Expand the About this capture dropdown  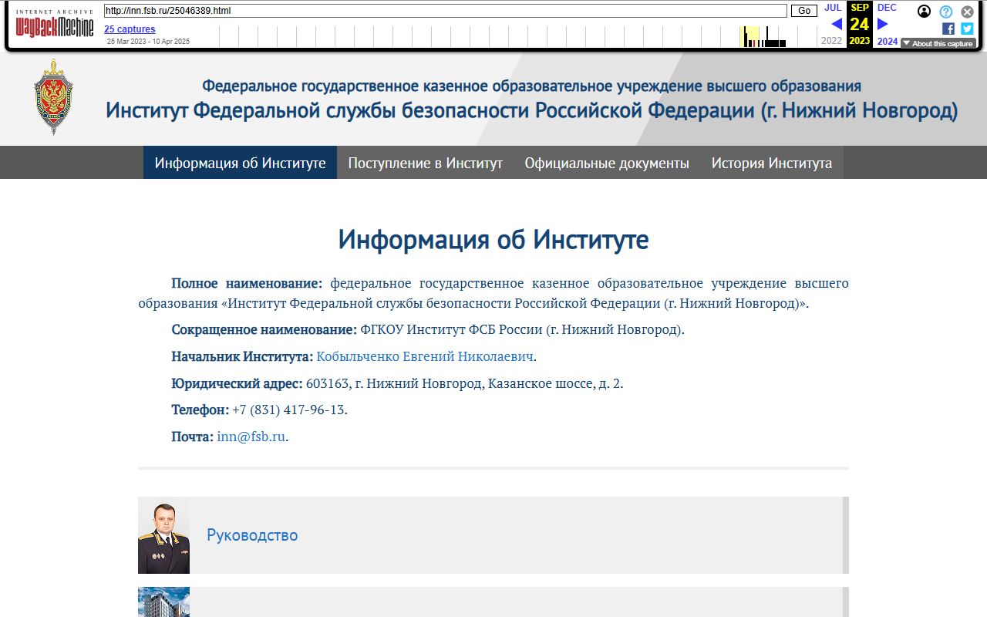(x=938, y=43)
